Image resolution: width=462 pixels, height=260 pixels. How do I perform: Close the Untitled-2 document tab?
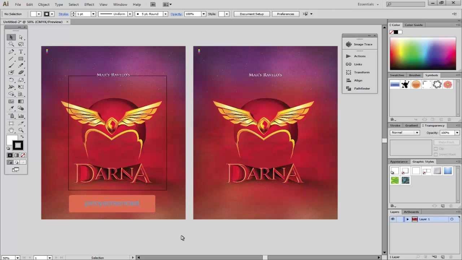click(67, 22)
